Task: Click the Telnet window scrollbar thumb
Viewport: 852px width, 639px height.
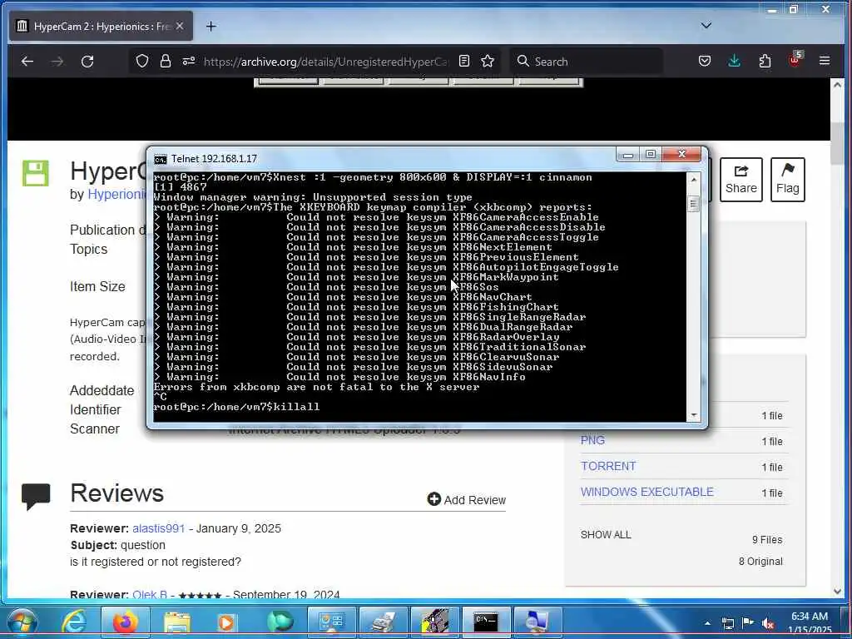Action: (x=693, y=205)
